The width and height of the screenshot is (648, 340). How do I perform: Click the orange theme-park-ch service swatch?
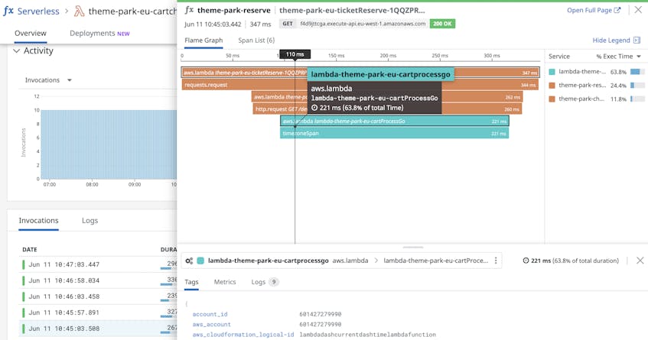[x=552, y=99]
